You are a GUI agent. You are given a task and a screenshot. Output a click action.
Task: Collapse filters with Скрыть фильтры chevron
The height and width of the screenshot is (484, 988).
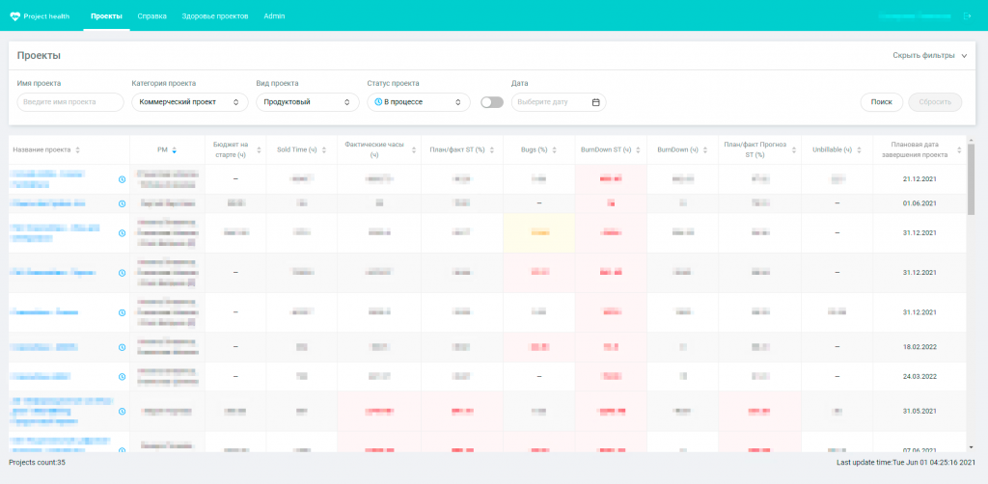coord(964,55)
